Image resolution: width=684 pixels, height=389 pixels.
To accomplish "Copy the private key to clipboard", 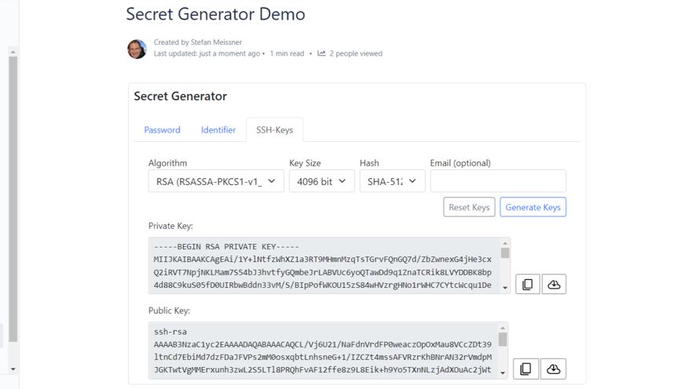I will (x=528, y=284).
